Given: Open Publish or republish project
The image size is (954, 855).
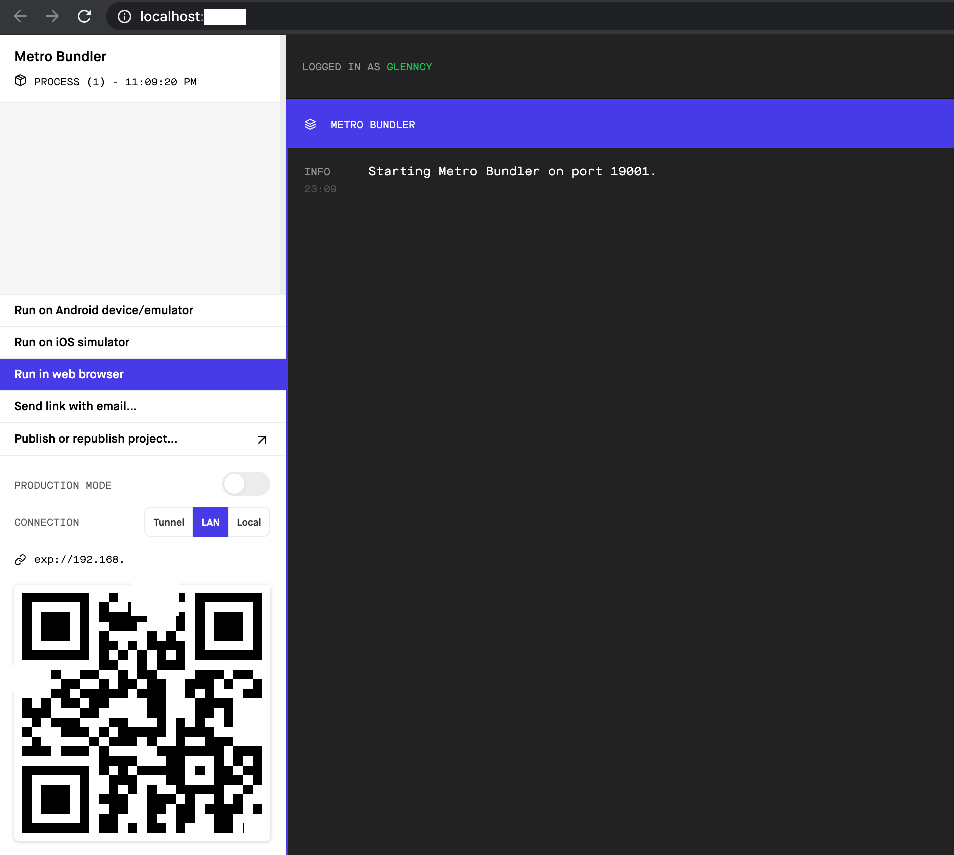Looking at the screenshot, I should tap(143, 439).
